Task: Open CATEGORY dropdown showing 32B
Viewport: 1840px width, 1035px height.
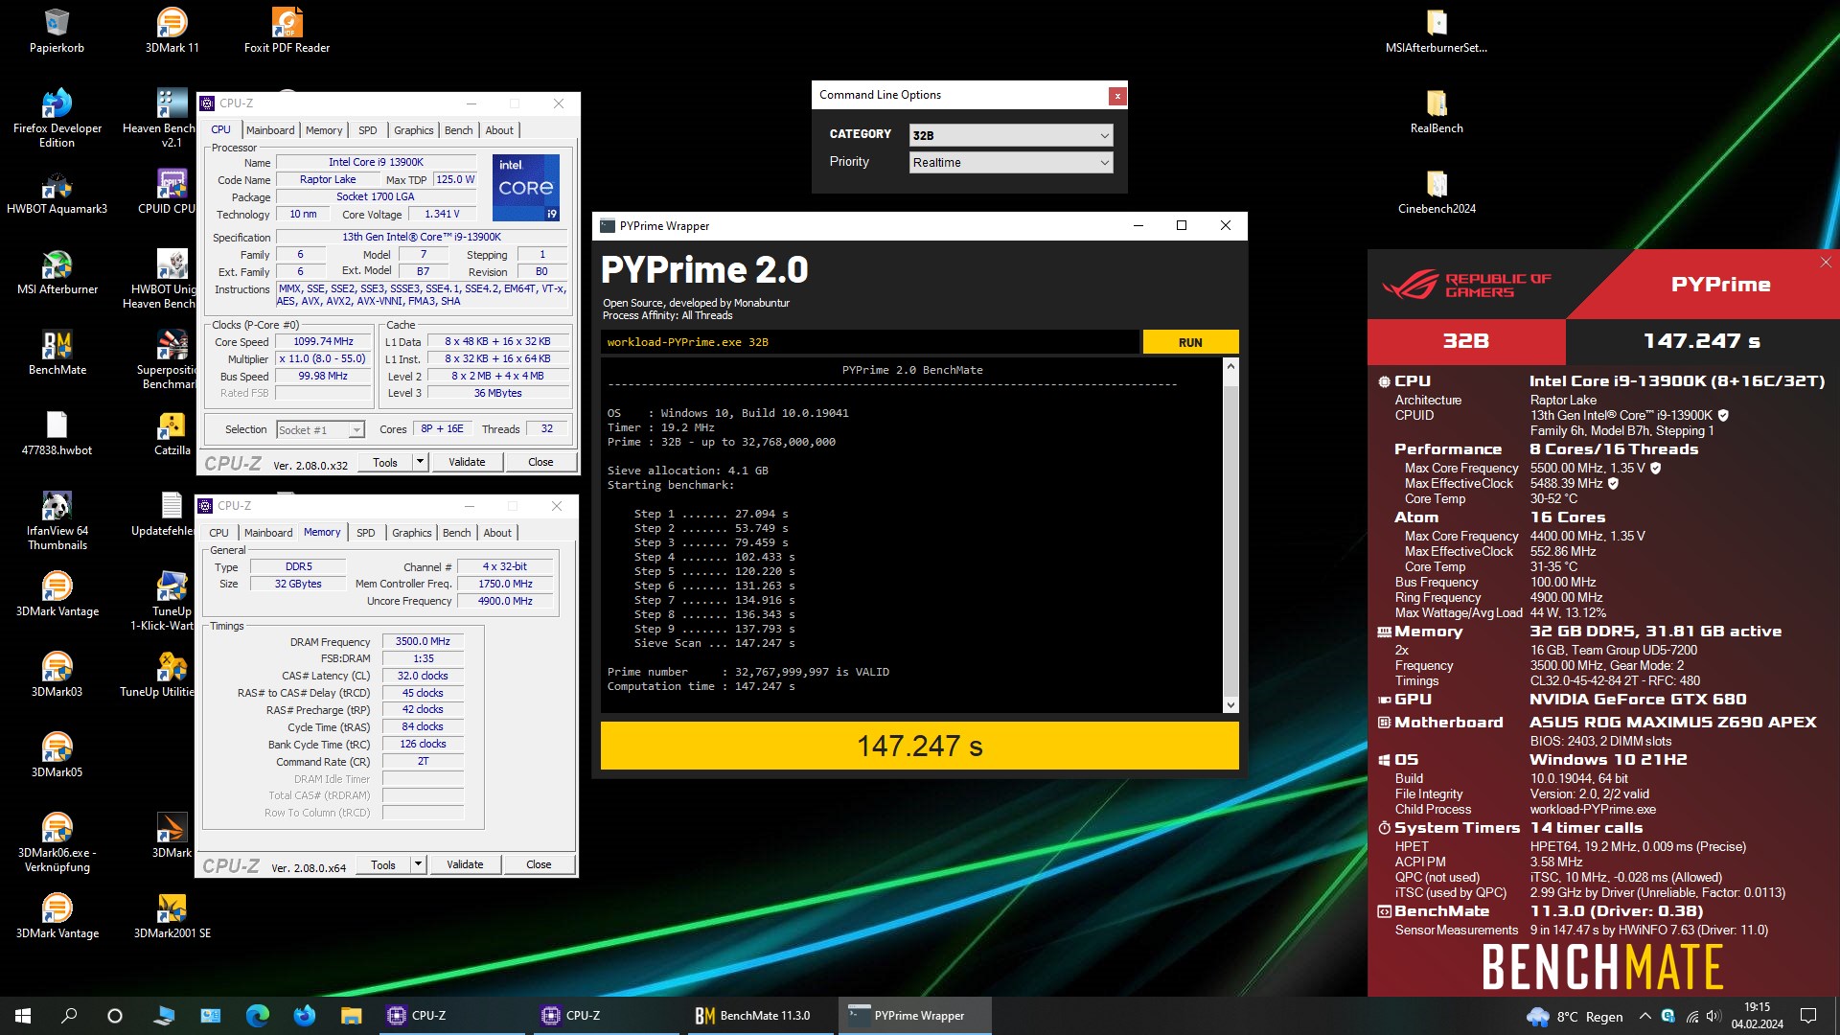Action: pyautogui.click(x=1011, y=135)
